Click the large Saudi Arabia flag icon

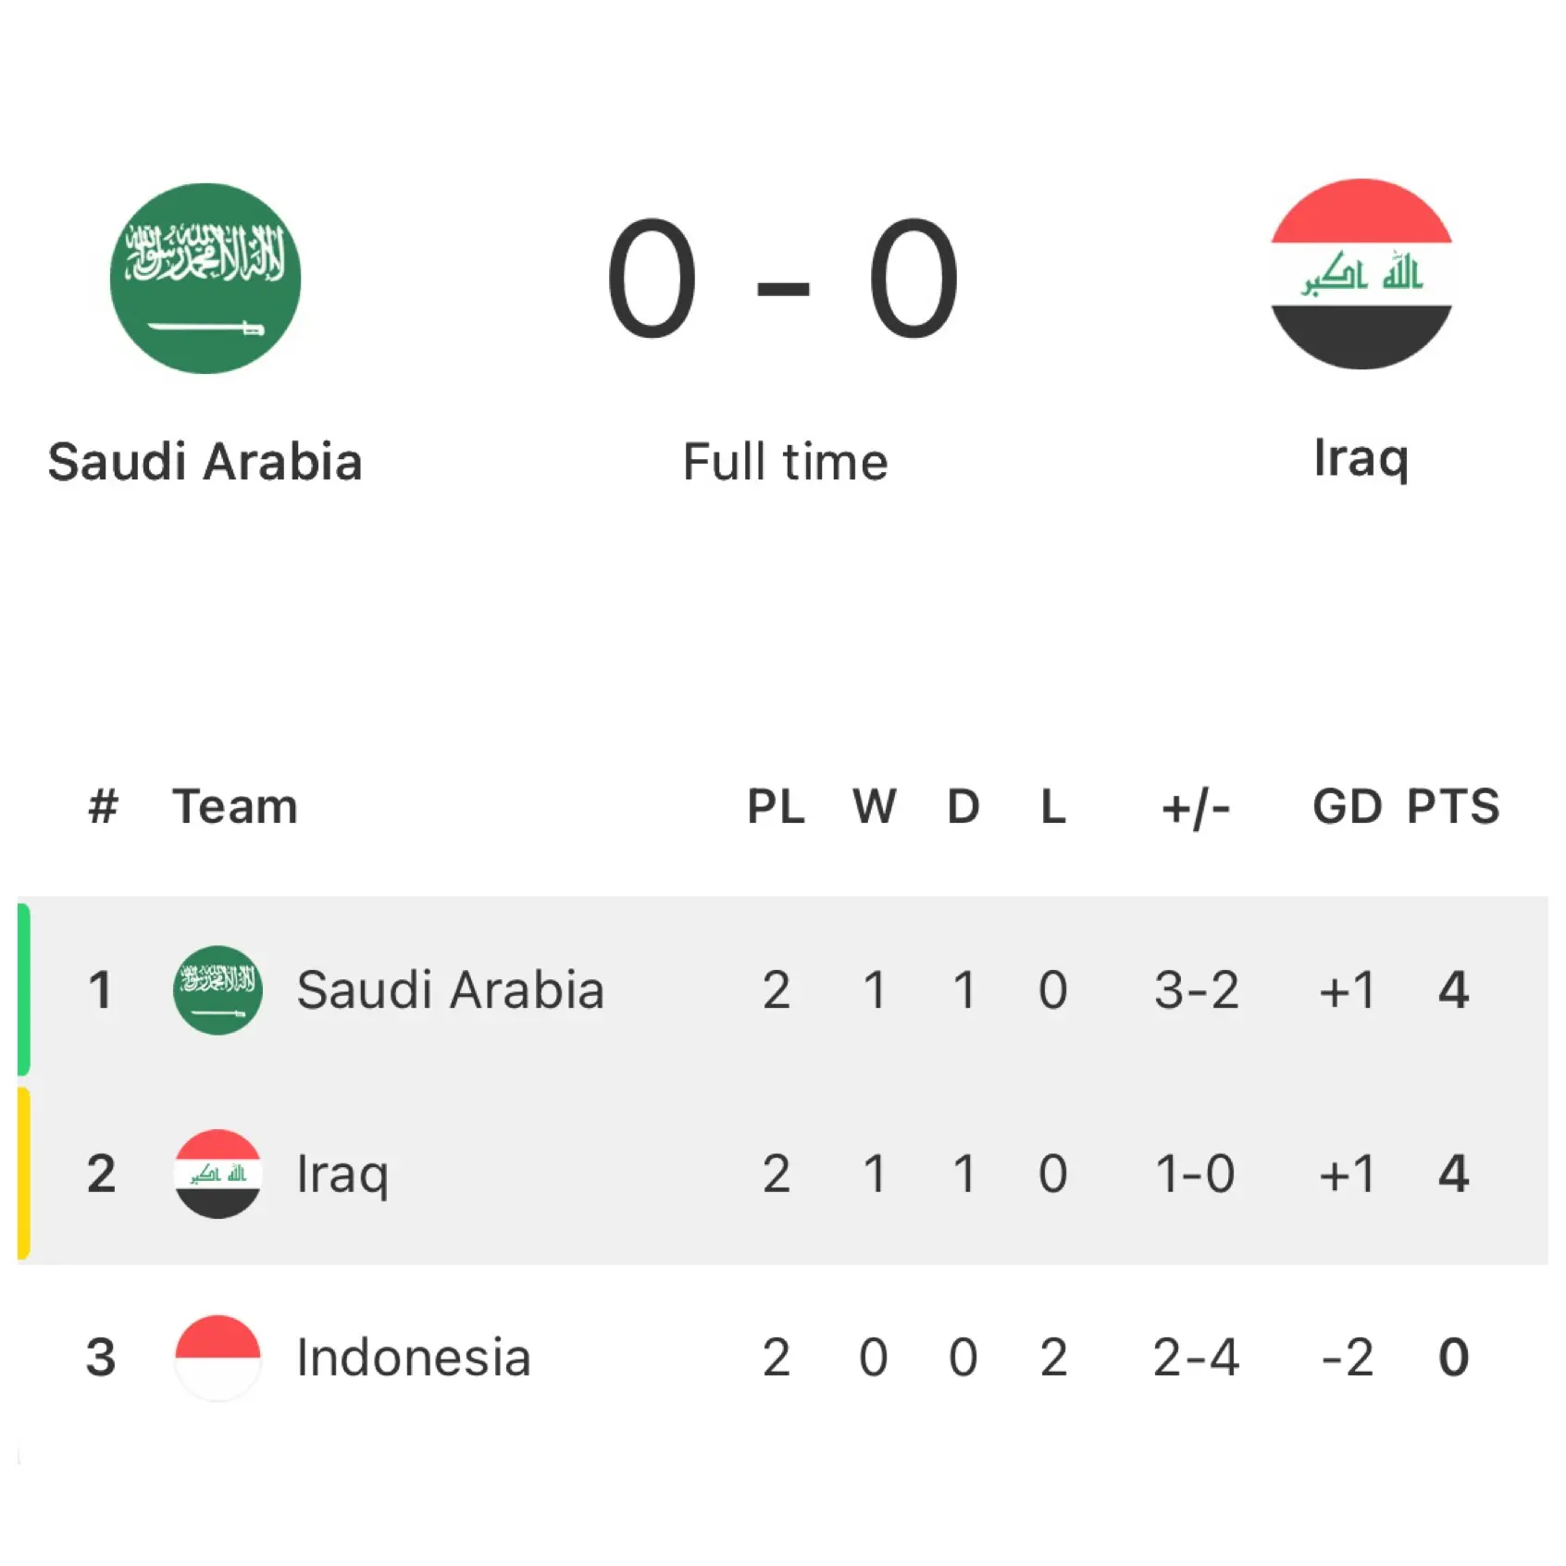click(205, 279)
